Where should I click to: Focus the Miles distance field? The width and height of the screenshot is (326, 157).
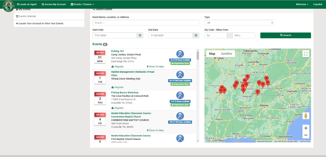244,36
